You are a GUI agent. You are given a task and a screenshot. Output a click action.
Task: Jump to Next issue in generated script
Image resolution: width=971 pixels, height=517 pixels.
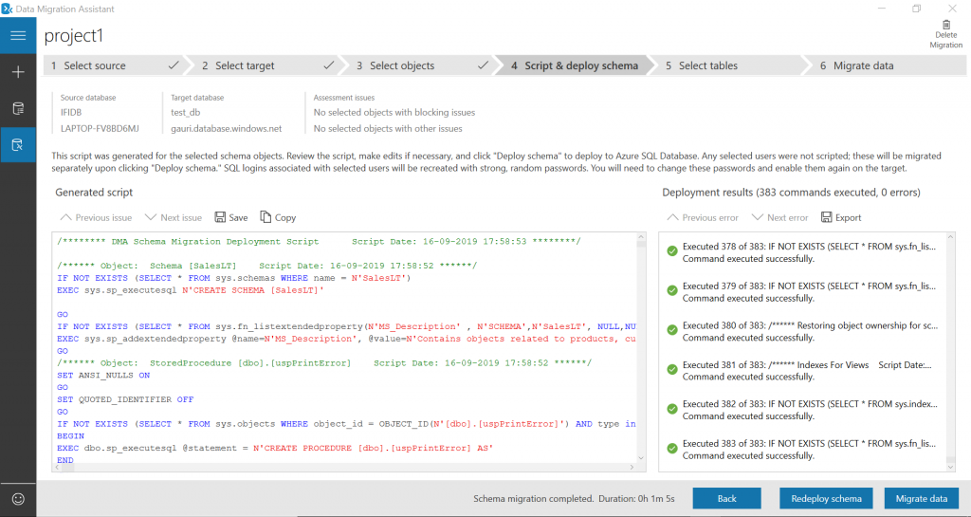tap(174, 217)
